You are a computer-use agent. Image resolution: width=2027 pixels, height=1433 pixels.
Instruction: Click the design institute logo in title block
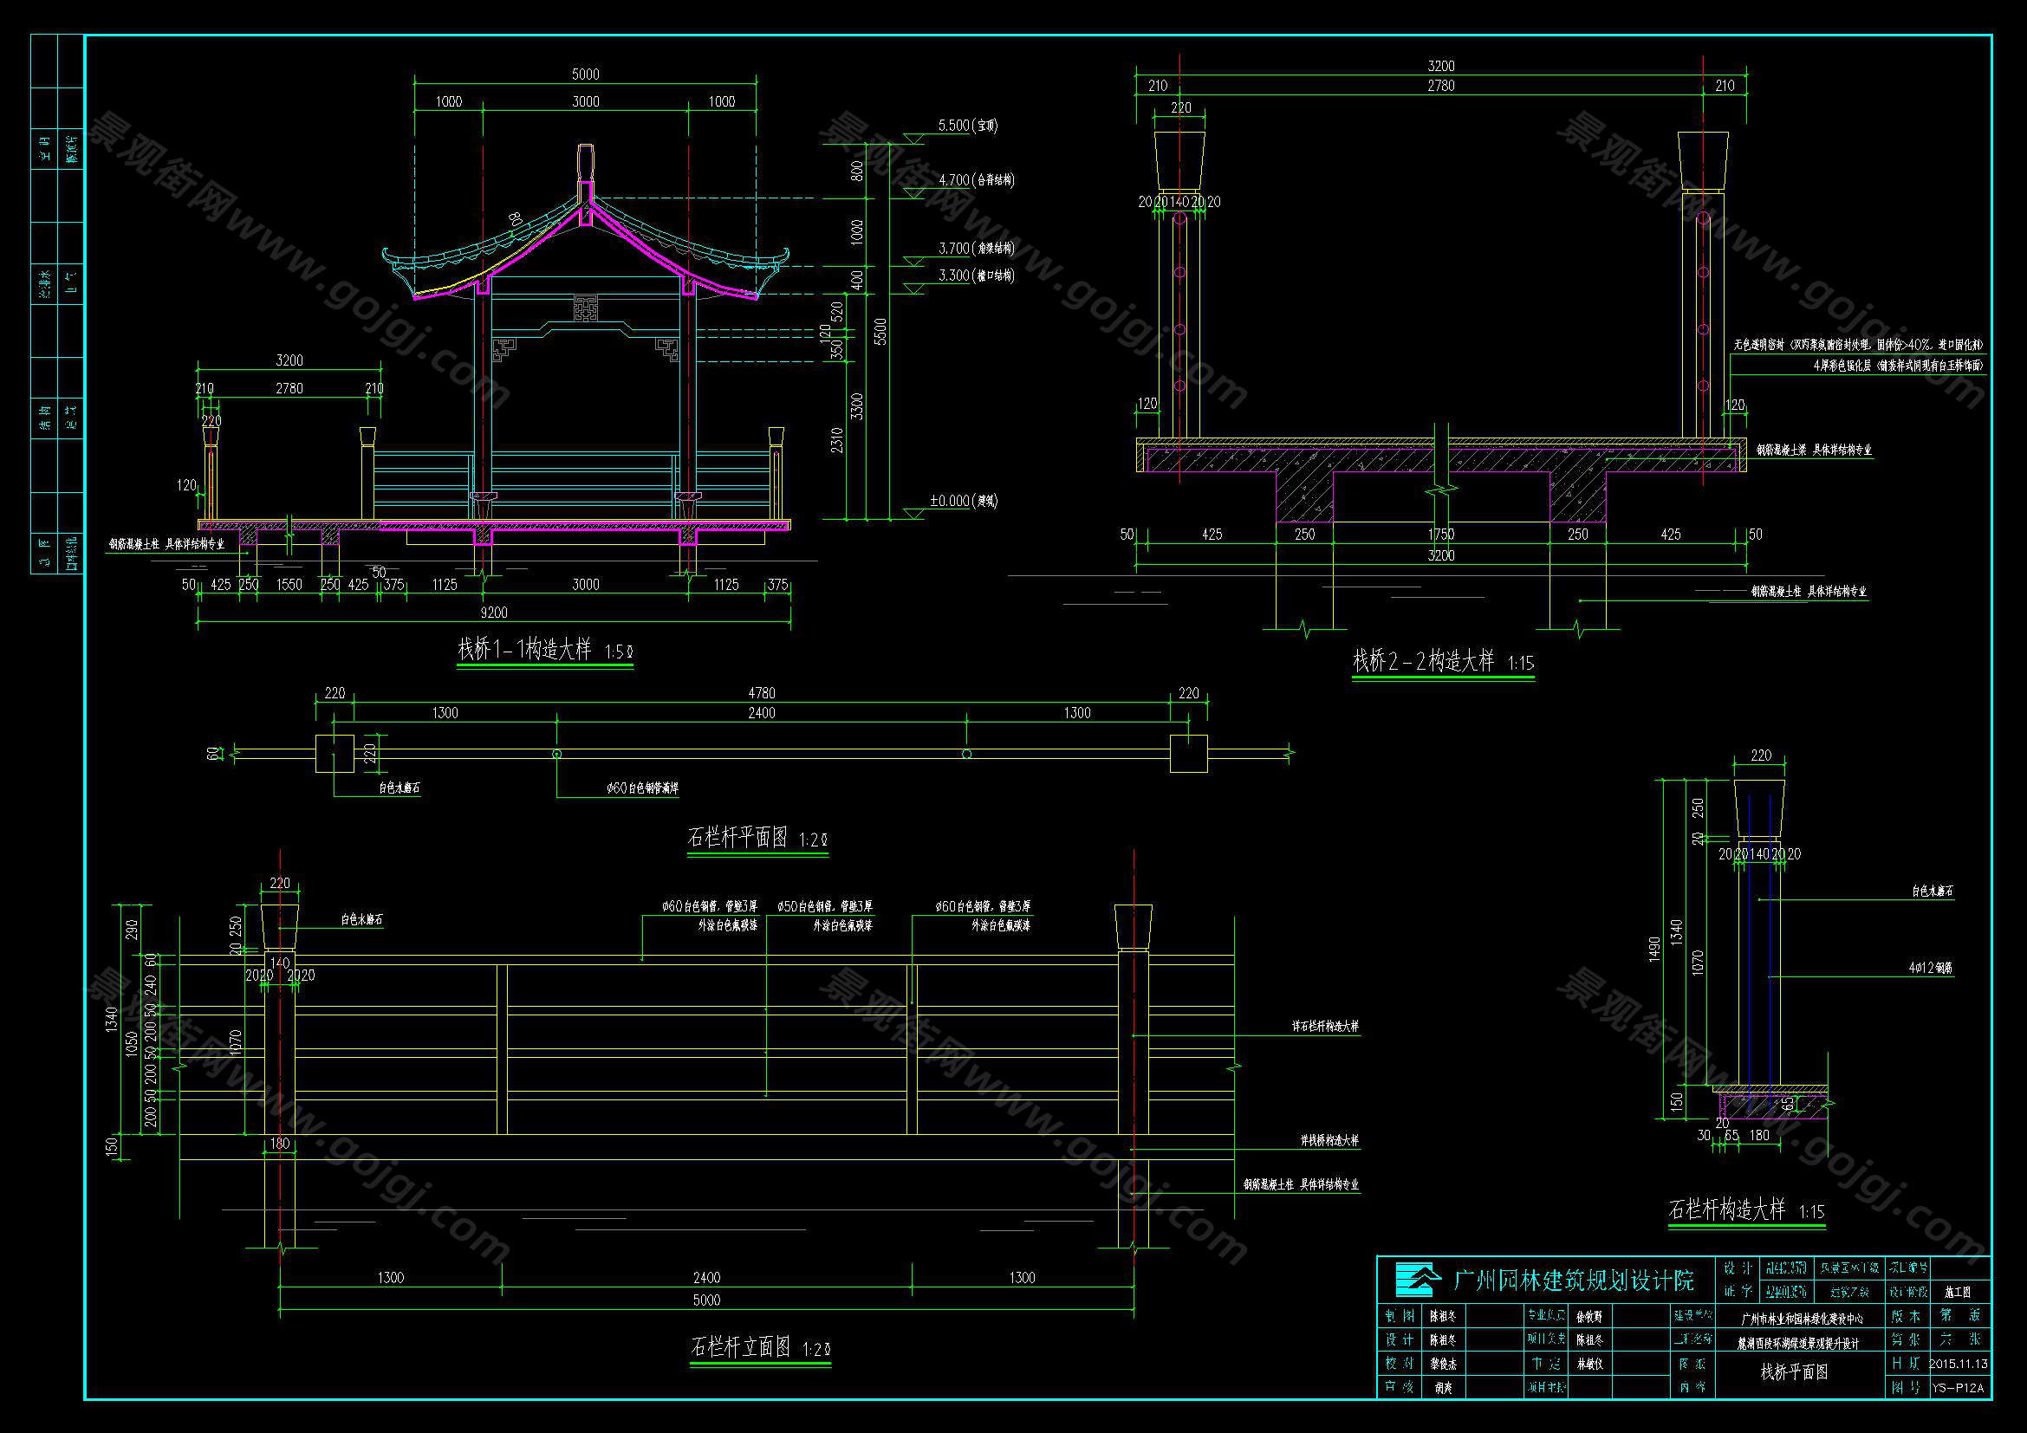(x=1419, y=1279)
